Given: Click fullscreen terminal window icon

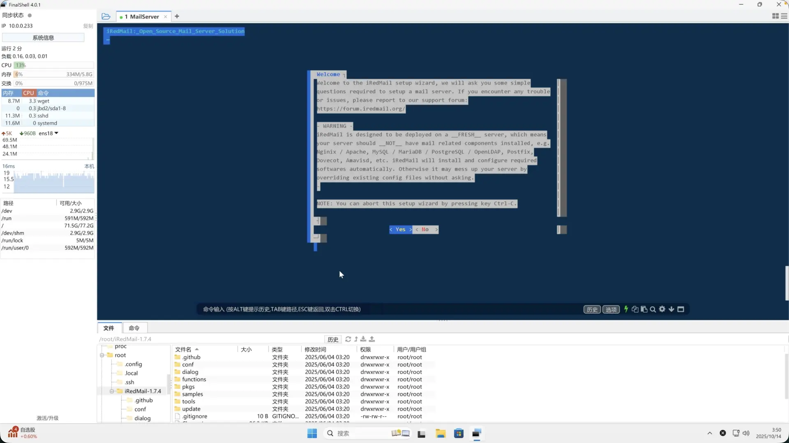Looking at the screenshot, I should [x=681, y=309].
